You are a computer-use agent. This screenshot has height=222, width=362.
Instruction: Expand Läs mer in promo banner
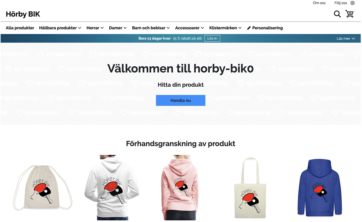346,38
